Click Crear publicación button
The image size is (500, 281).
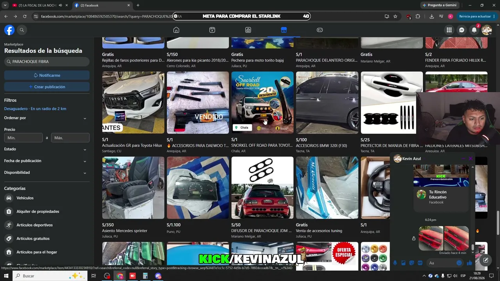click(47, 87)
